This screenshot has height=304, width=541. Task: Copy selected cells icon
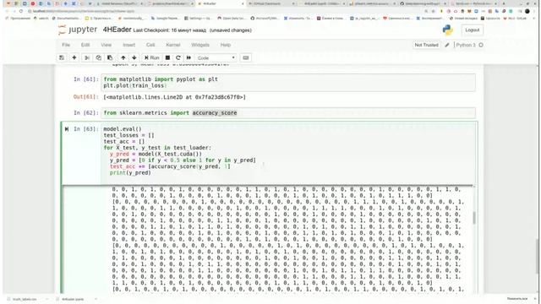pos(98,58)
